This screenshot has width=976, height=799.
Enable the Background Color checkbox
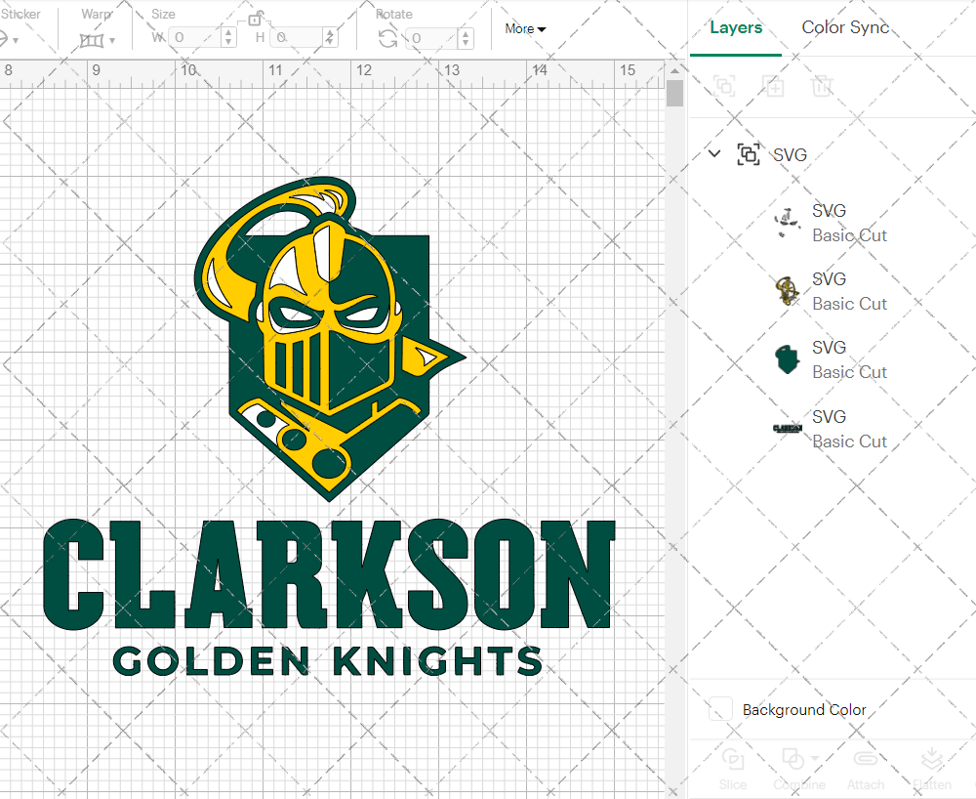point(719,709)
